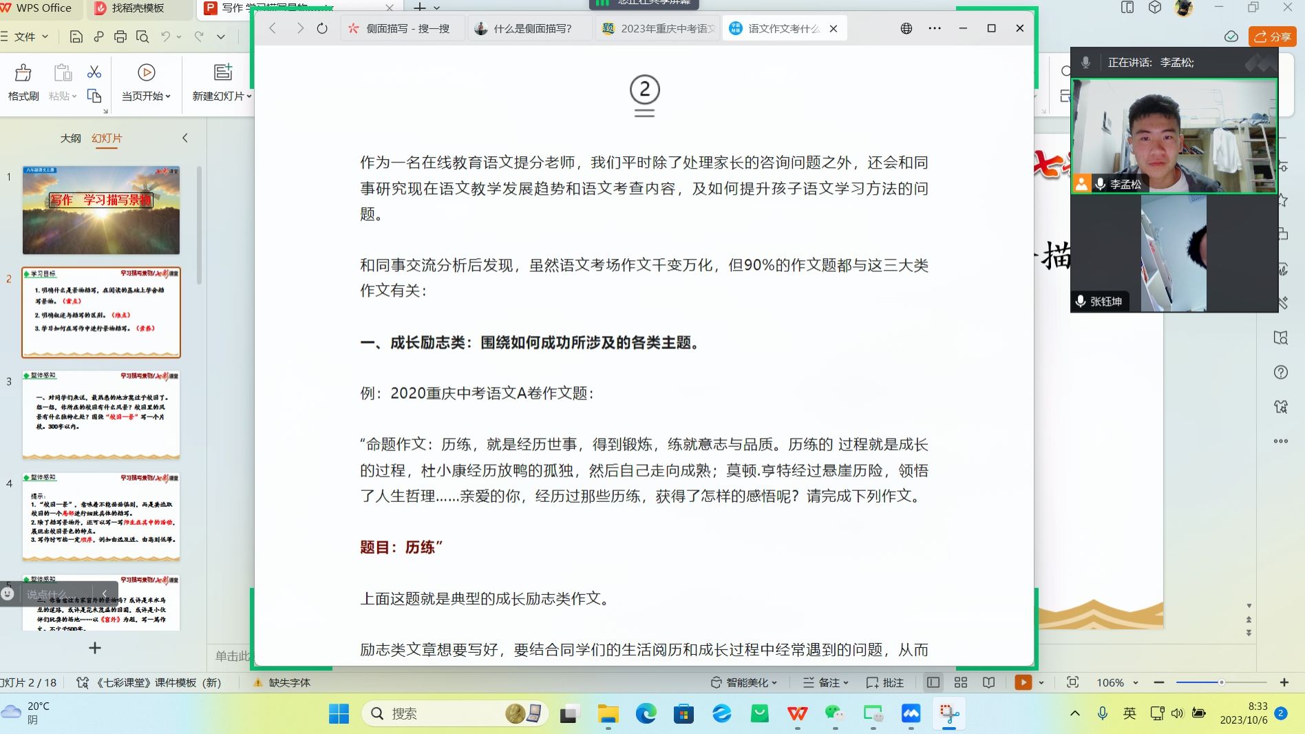The height and width of the screenshot is (734, 1305).
Task: Switch to slide sorter grid view
Action: click(961, 682)
